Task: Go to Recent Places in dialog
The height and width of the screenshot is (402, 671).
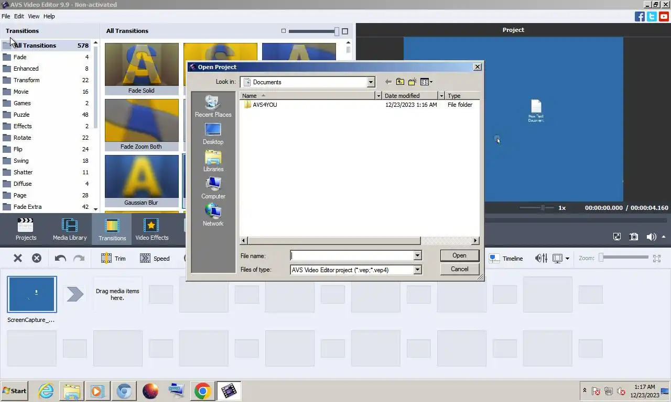Action: [213, 106]
